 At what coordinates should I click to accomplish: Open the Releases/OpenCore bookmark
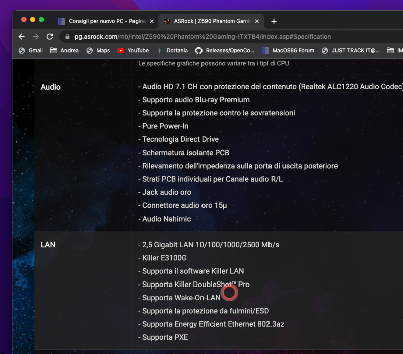click(x=225, y=50)
